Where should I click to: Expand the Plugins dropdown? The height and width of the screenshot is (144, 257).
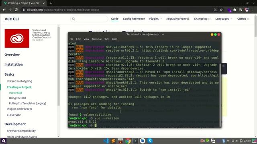[155, 19]
